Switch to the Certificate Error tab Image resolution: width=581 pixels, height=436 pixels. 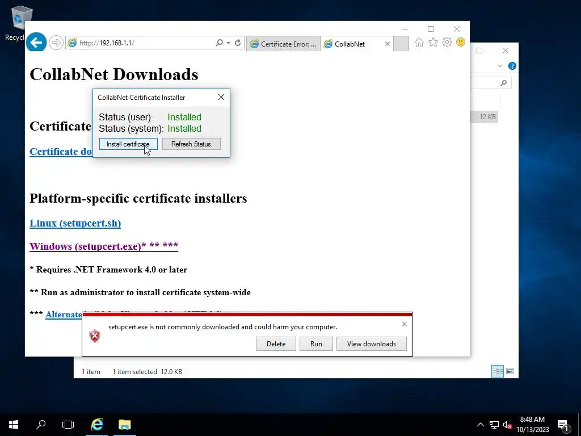pyautogui.click(x=284, y=44)
